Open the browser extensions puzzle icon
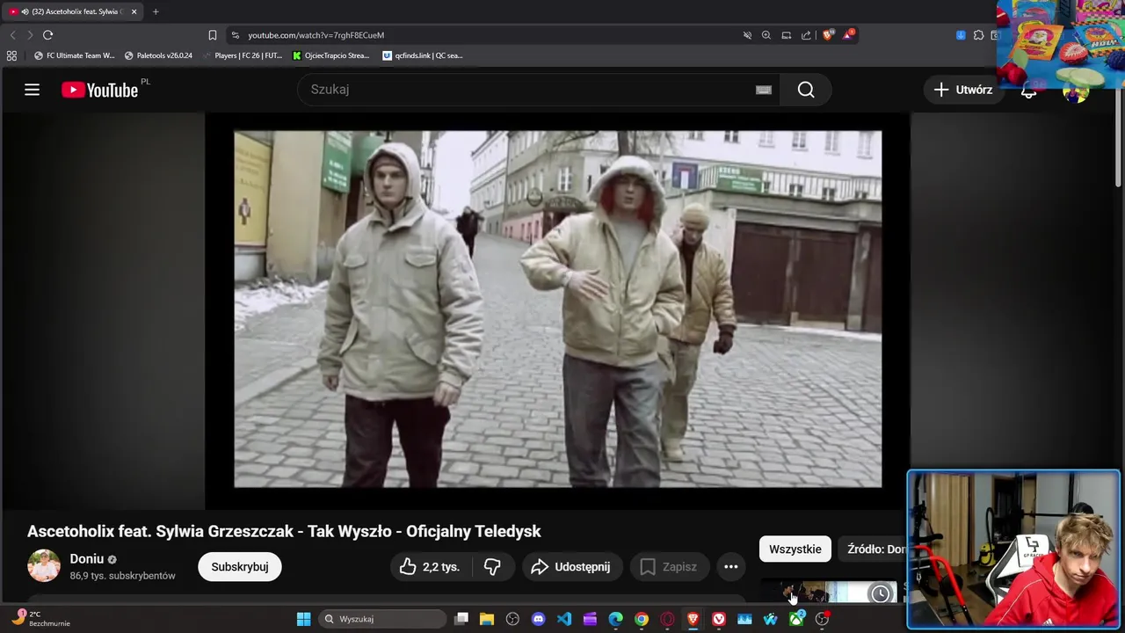 pyautogui.click(x=978, y=35)
